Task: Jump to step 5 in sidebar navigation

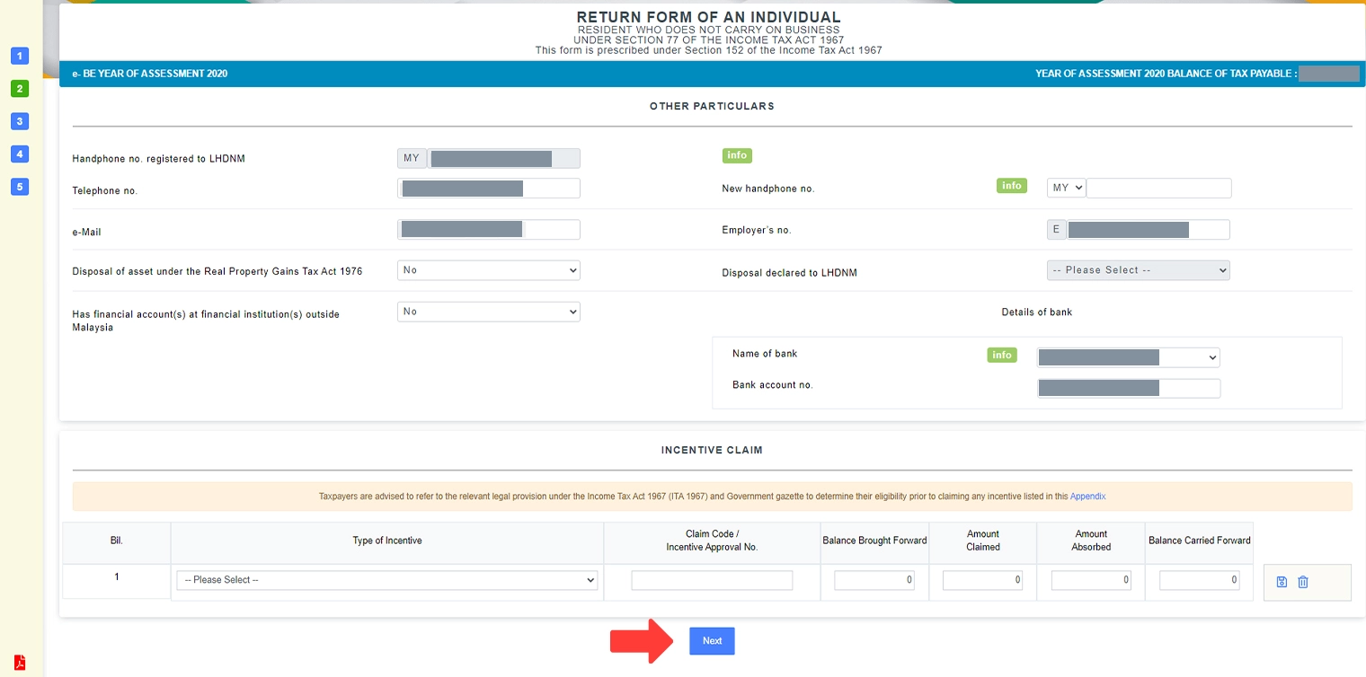Action: pos(19,187)
